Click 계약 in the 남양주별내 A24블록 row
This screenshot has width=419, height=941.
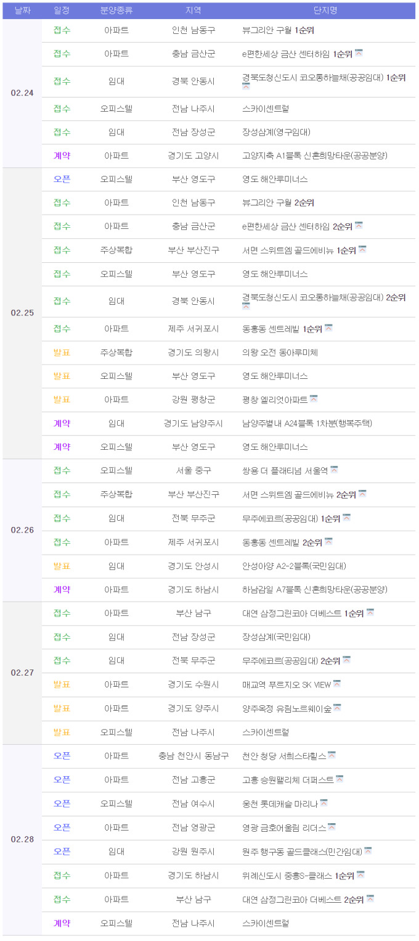[x=62, y=423]
